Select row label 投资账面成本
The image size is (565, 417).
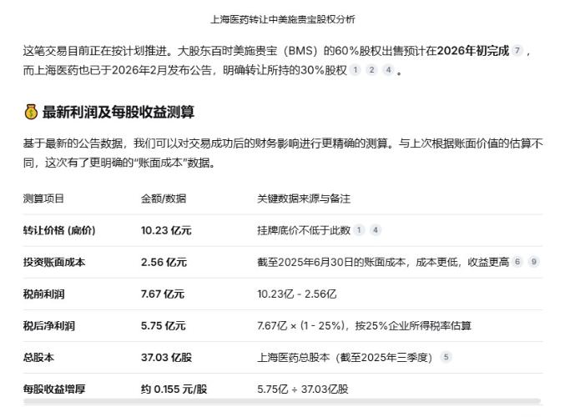[x=54, y=262]
